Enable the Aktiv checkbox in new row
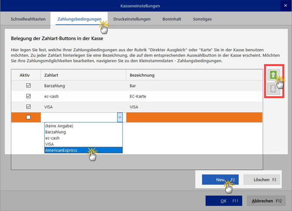 pos(29,117)
